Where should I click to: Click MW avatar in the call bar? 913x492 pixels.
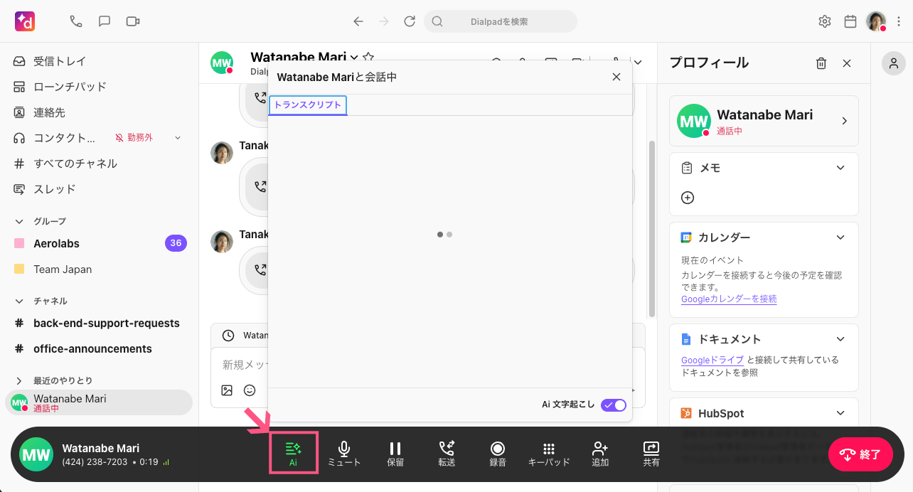click(36, 455)
